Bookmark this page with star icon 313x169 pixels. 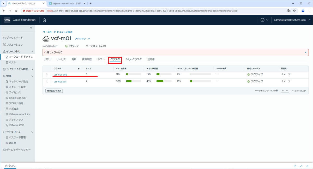click(x=294, y=11)
